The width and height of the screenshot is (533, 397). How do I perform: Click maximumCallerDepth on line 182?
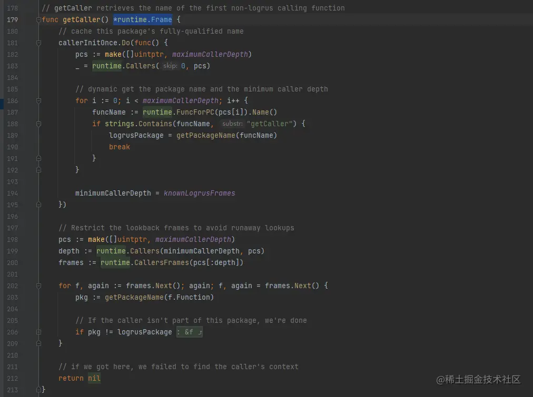(210, 54)
